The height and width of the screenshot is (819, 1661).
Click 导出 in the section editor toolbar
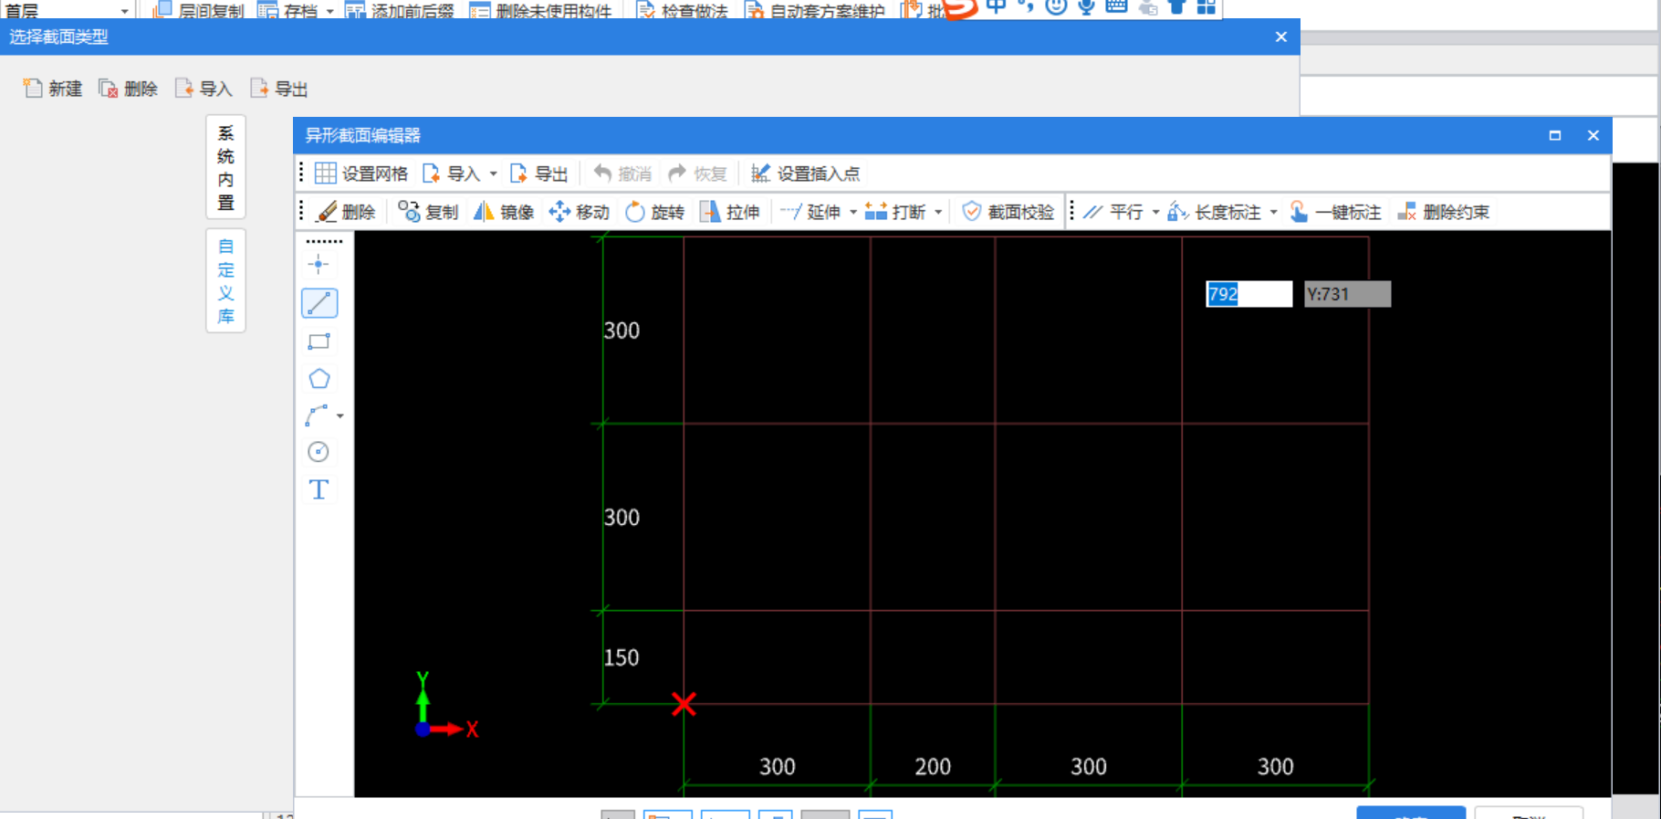point(538,173)
